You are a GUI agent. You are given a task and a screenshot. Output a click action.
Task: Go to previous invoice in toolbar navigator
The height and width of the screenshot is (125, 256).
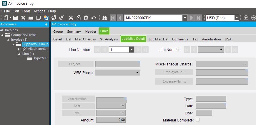coord(120,18)
